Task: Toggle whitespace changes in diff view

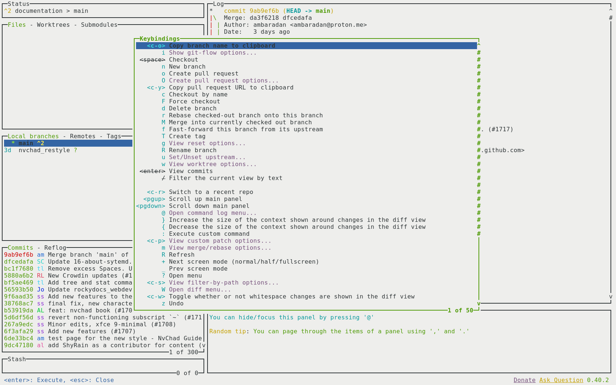Action: point(291,297)
